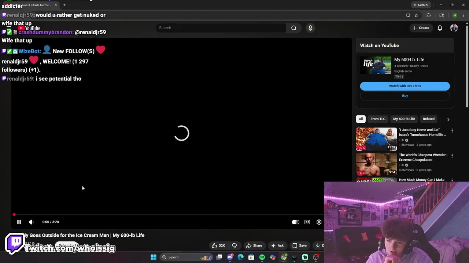Open the Windows Start menu

click(x=154, y=257)
